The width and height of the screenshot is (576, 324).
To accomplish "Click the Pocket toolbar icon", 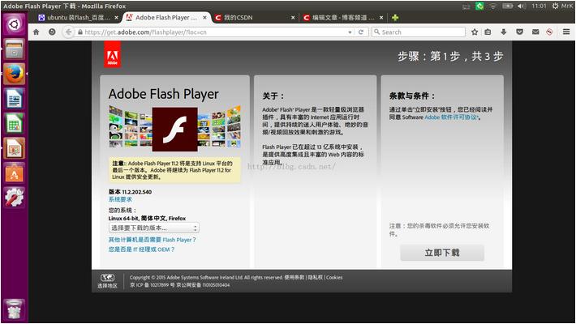I will pyautogui.click(x=519, y=32).
